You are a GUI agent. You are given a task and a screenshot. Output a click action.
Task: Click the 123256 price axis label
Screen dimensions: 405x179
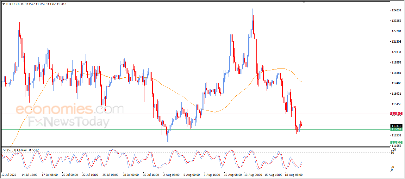coord(396,21)
